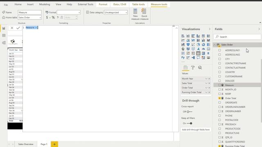The width and height of the screenshot is (262, 147).
Task: Add a new page with plus button
Action: (54, 144)
